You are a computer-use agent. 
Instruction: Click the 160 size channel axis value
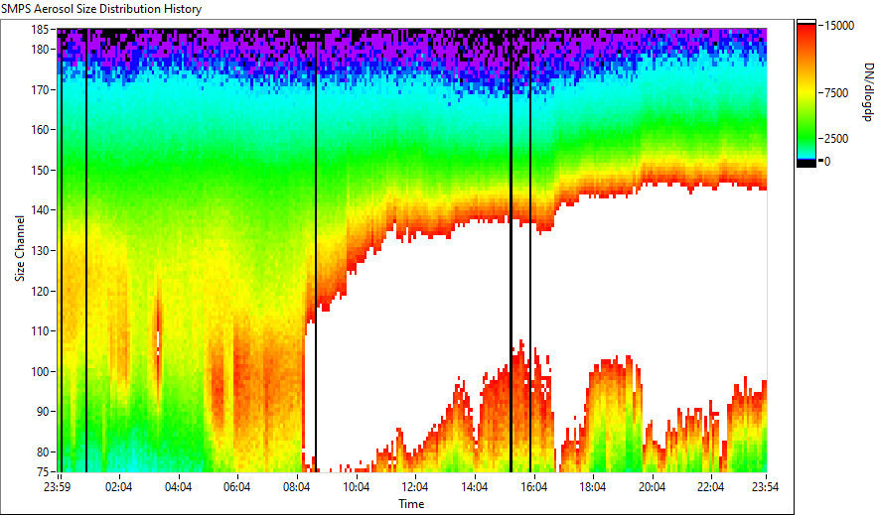(41, 130)
